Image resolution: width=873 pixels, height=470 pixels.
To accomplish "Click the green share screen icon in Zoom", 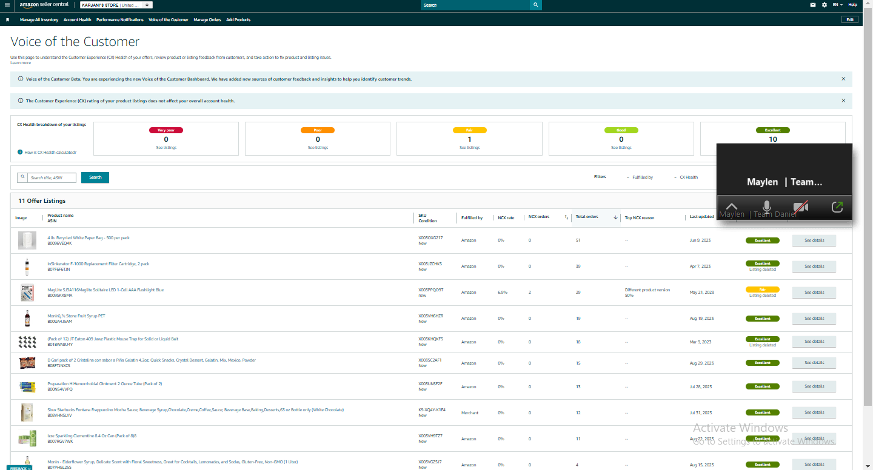I will [837, 207].
